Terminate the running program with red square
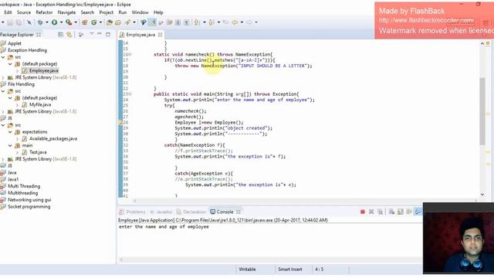The height and width of the screenshot is (278, 494). pyautogui.click(x=363, y=212)
